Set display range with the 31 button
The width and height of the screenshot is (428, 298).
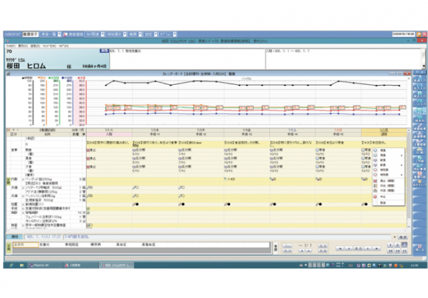404,251
